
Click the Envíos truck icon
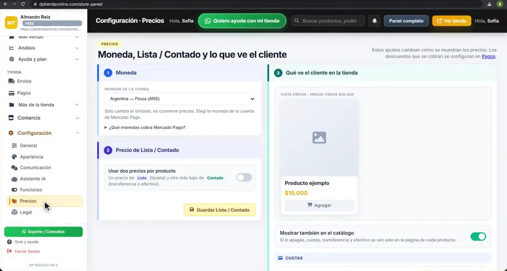(11, 81)
